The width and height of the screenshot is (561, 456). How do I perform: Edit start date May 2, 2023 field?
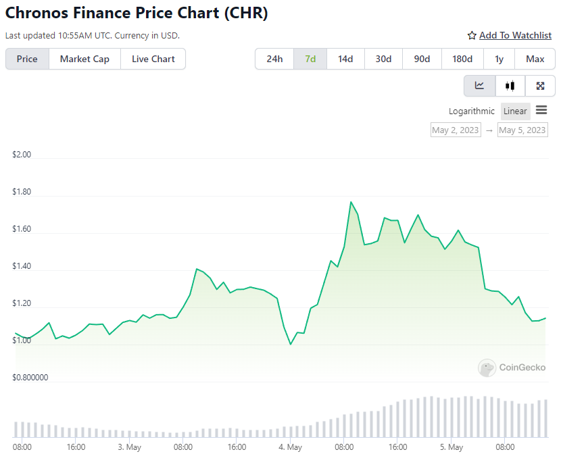coord(456,130)
